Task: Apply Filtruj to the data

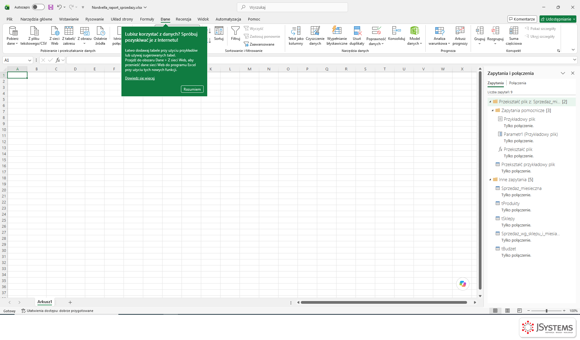Action: point(235,34)
